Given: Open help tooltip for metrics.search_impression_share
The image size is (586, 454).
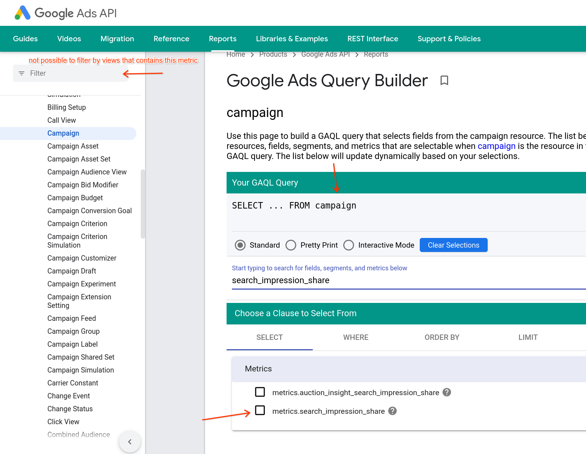Looking at the screenshot, I should click(392, 411).
